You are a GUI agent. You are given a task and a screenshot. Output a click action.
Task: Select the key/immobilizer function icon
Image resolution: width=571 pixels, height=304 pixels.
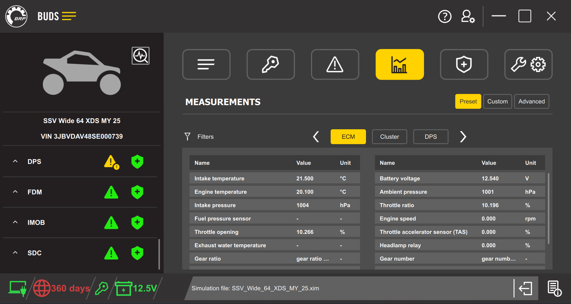270,64
